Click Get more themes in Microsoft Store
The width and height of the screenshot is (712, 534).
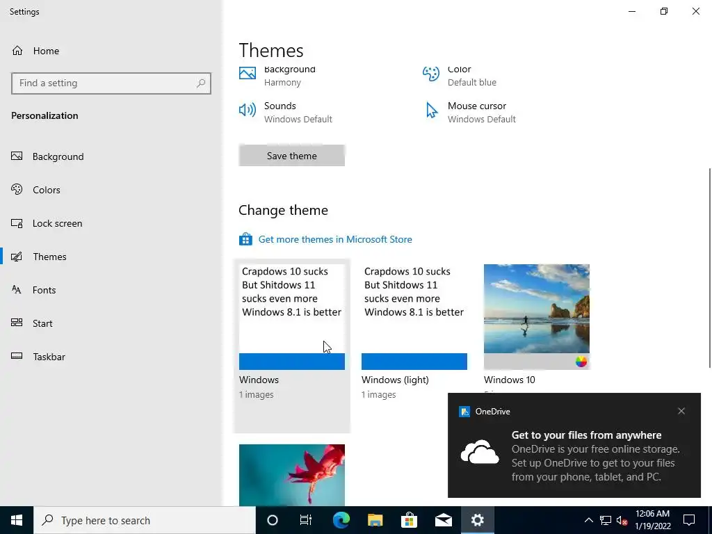pos(335,239)
